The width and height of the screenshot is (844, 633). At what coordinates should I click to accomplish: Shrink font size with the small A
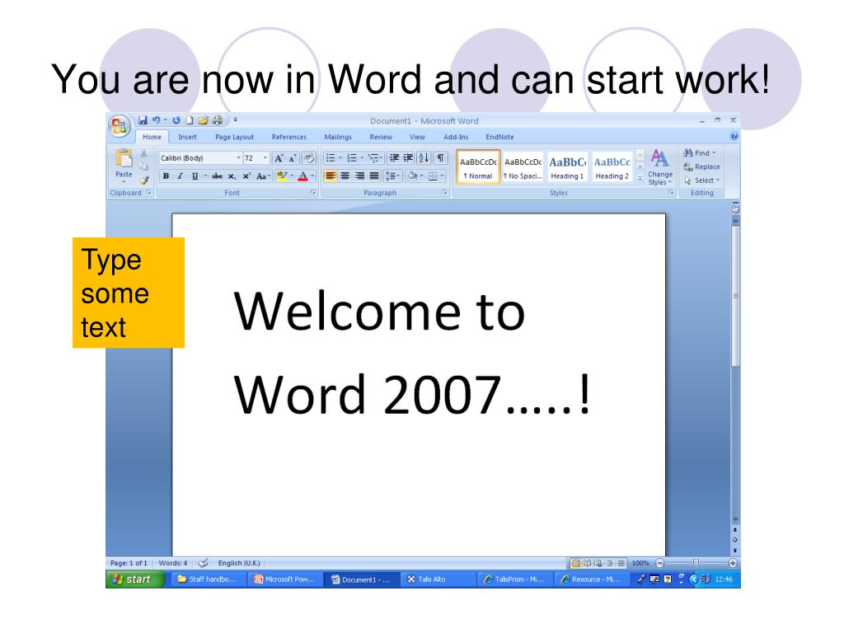click(293, 158)
